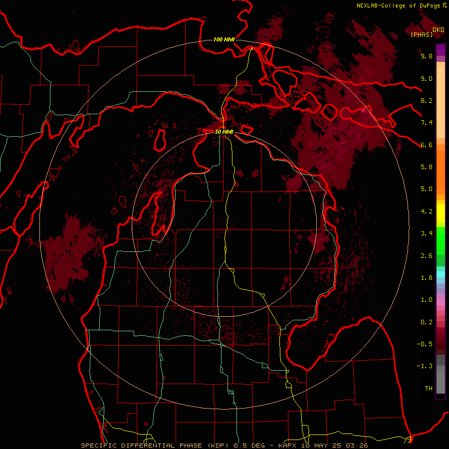Image resolution: width=449 pixels, height=449 pixels.
Task: Click the 0.2 scale value
Action: point(427,322)
